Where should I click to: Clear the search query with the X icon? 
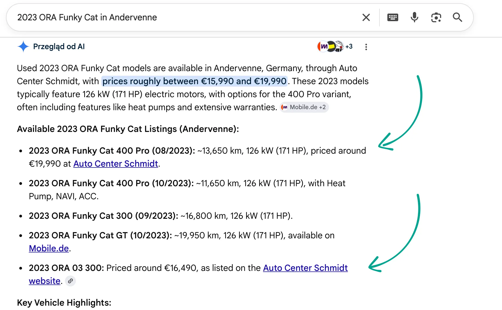(x=366, y=17)
